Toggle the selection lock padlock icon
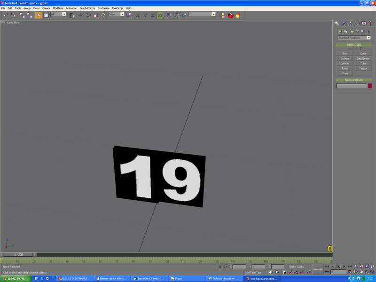This screenshot has height=282, width=376. coord(219,266)
